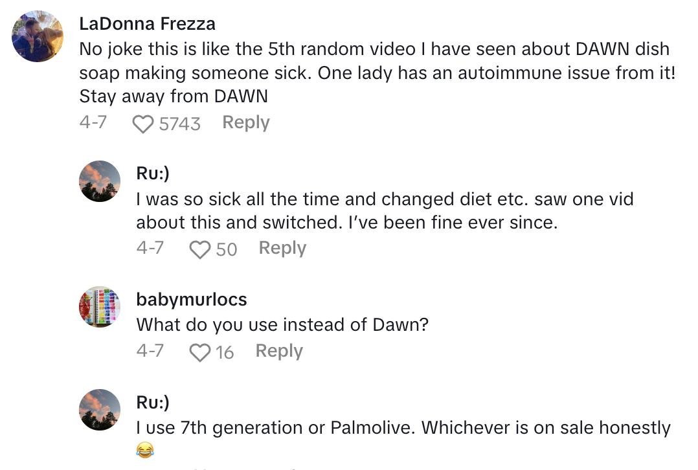
Task: Click the 4-7 date under babymurlocs' comment
Action: pos(150,350)
